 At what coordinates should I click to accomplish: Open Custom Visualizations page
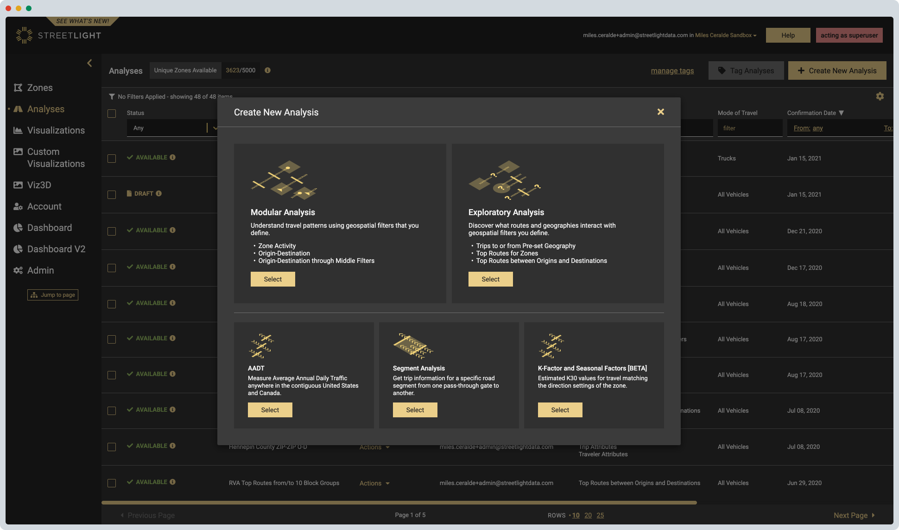coord(56,158)
